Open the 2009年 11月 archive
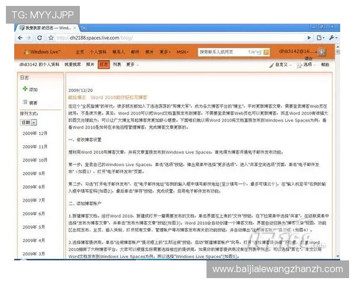This screenshot has width=355, height=284. [x=35, y=147]
